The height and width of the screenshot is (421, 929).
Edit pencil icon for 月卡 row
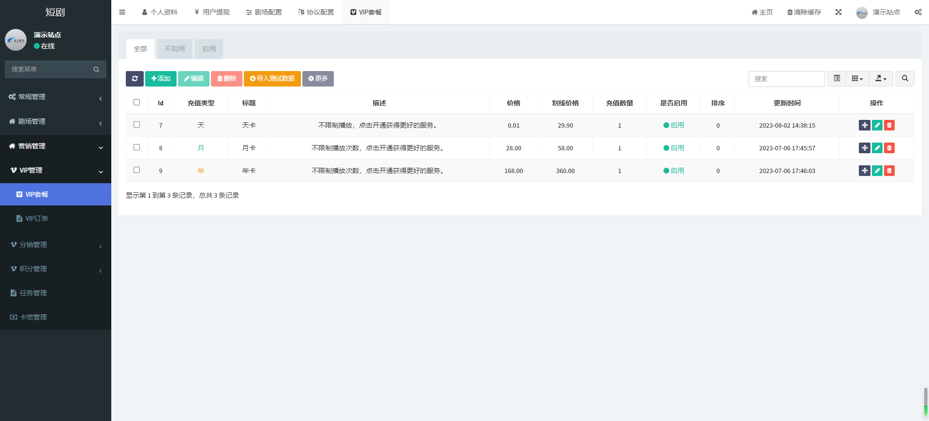tap(877, 148)
